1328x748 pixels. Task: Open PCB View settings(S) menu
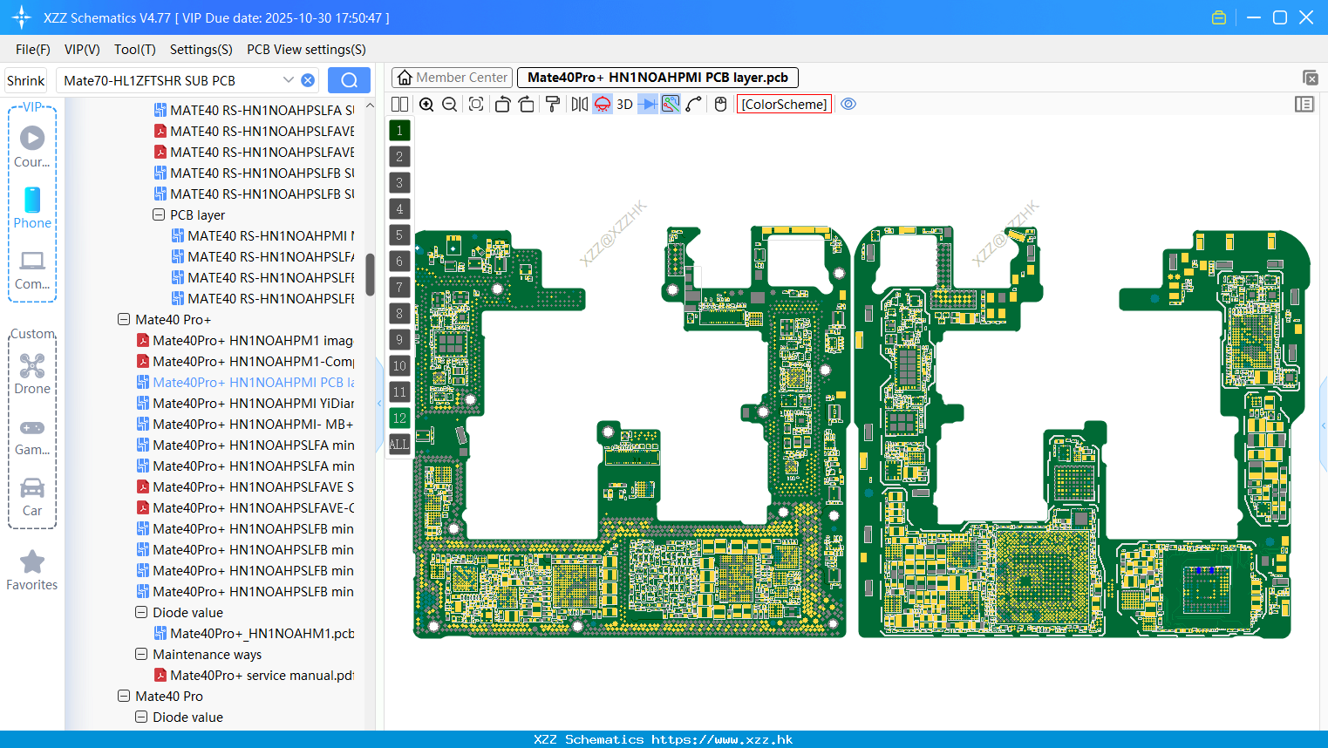(x=306, y=50)
